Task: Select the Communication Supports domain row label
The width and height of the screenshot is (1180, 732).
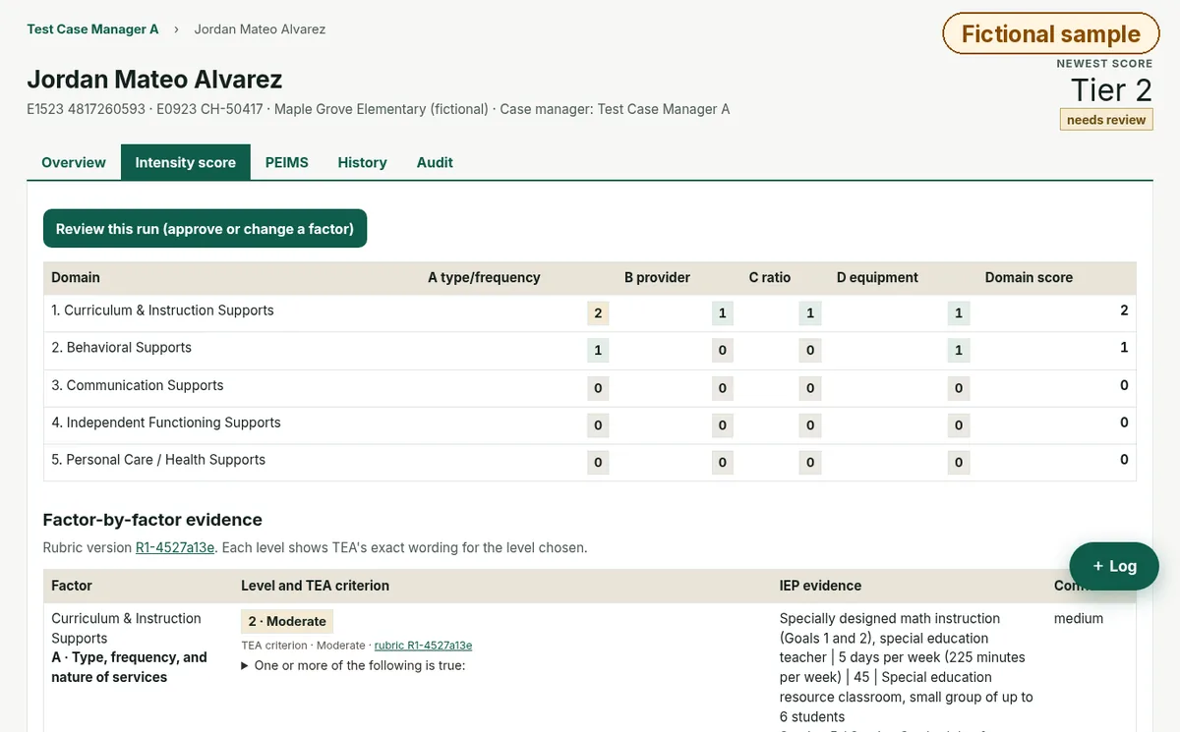Action: pos(137,385)
